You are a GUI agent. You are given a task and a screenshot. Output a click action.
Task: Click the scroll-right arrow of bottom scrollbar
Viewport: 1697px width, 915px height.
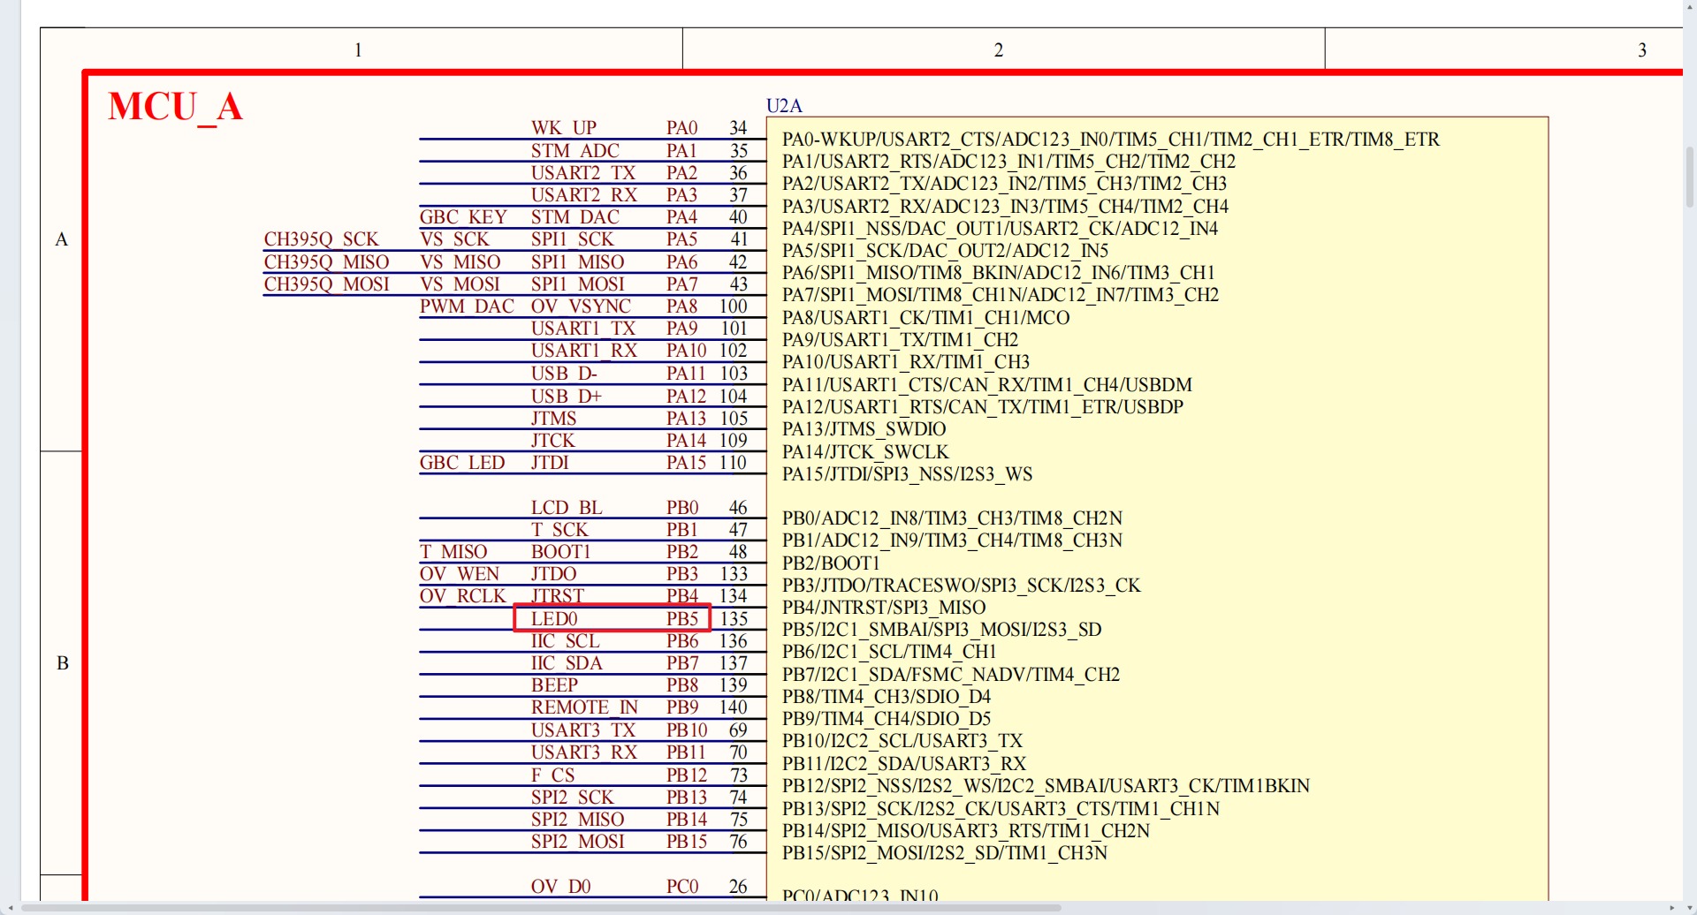[x=1671, y=907]
